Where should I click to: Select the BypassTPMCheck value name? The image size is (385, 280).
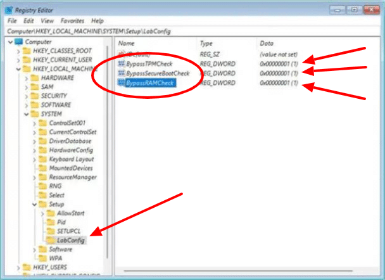click(149, 64)
